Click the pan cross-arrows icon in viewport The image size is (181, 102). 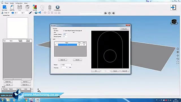point(178,56)
